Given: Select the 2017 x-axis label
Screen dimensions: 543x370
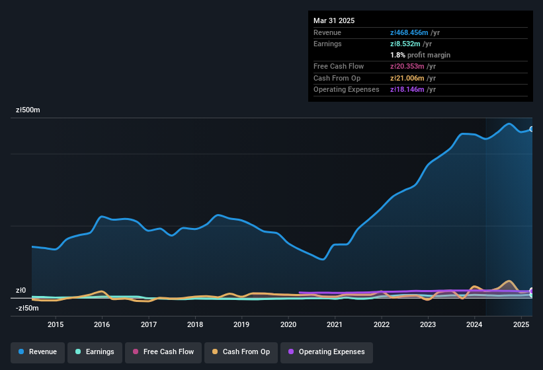Looking at the screenshot, I should (x=149, y=324).
